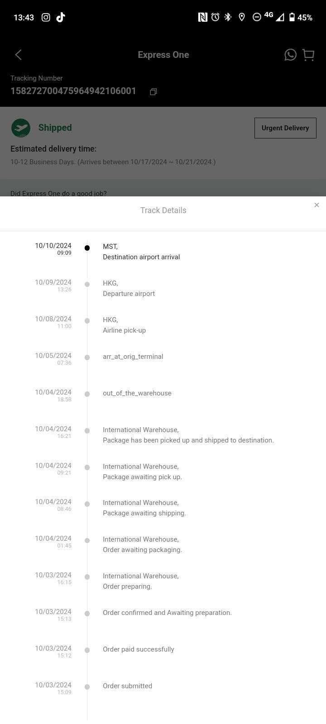Close the Track Details sheet
Image resolution: width=326 pixels, height=724 pixels.
316,205
